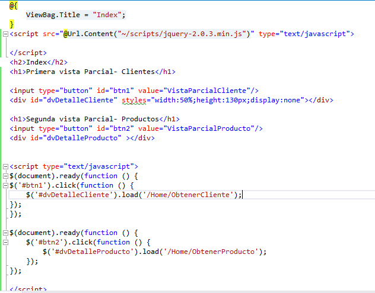Click the id="dvDetalleProducto" attribute
The height and width of the screenshot is (293, 375).
(76, 138)
